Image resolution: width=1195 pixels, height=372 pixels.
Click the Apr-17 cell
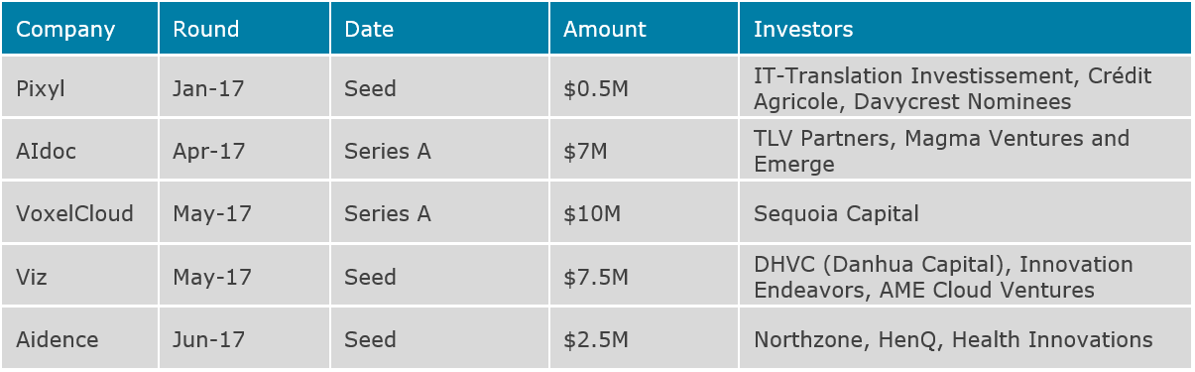coord(244,150)
